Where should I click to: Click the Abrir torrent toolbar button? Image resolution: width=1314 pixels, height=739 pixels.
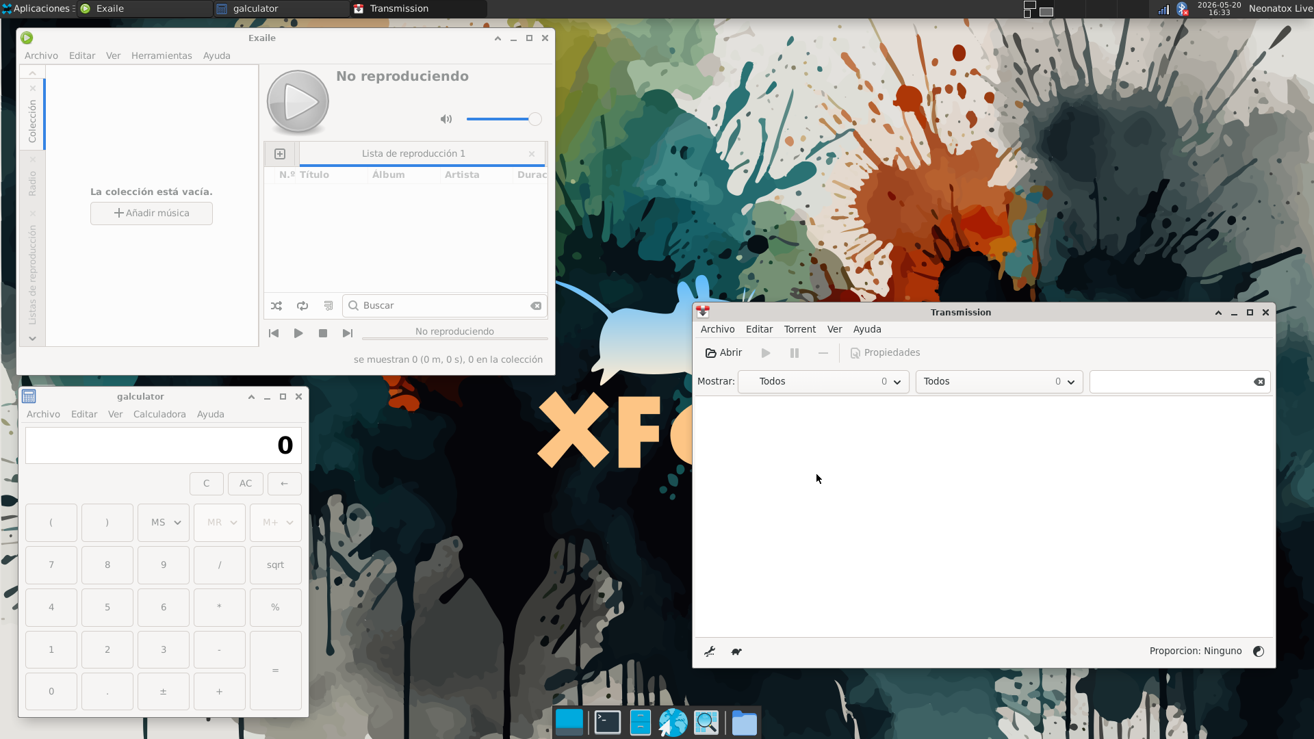coord(723,352)
